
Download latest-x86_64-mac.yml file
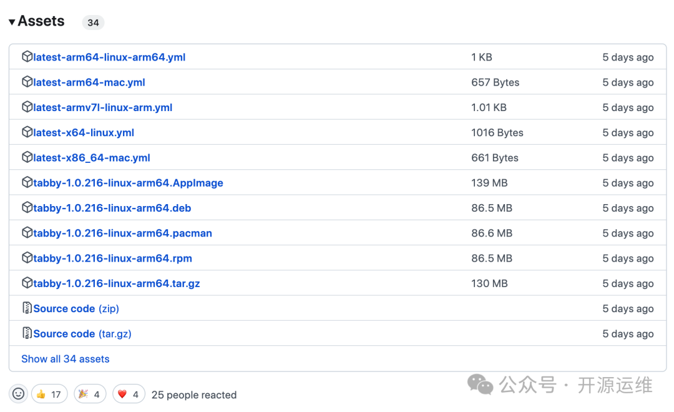[x=92, y=158]
